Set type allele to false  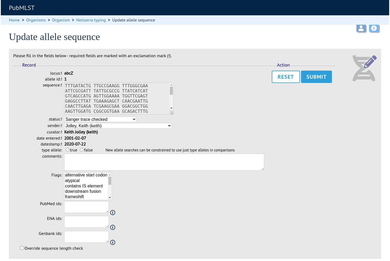click(81, 150)
